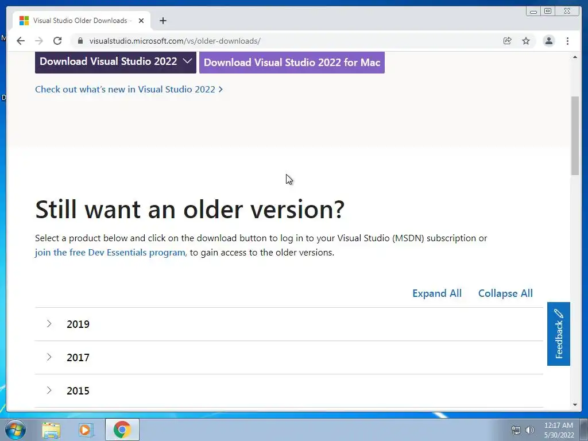Click the Chrome taskbar icon

point(122,430)
